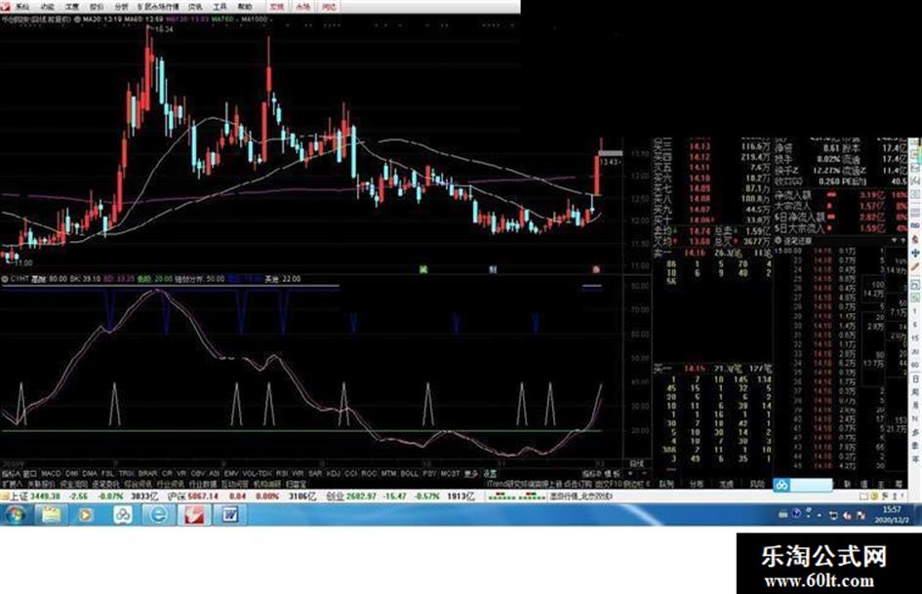The height and width of the screenshot is (594, 922).
Task: Click the blue help icon in system tray
Action: [795, 514]
